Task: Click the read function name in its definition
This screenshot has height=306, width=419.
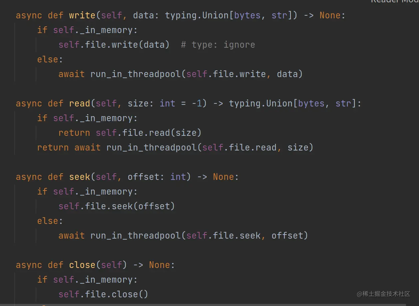Action: coord(80,103)
